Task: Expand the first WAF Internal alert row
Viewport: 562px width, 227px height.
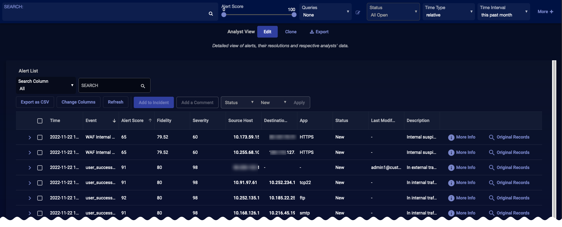Action: click(30, 137)
